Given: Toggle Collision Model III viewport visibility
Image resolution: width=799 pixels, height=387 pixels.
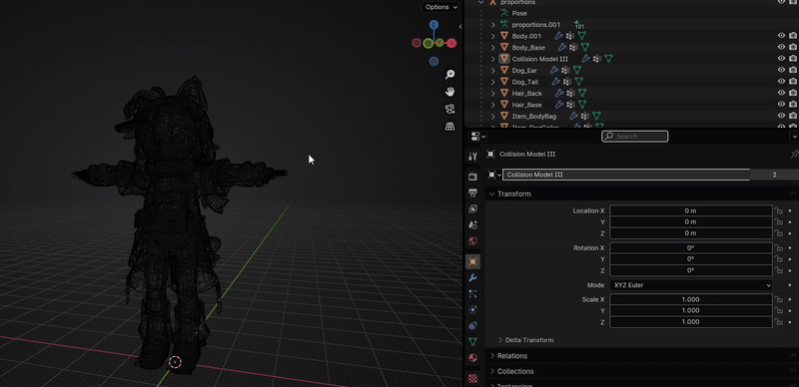Looking at the screenshot, I should pyautogui.click(x=781, y=59).
